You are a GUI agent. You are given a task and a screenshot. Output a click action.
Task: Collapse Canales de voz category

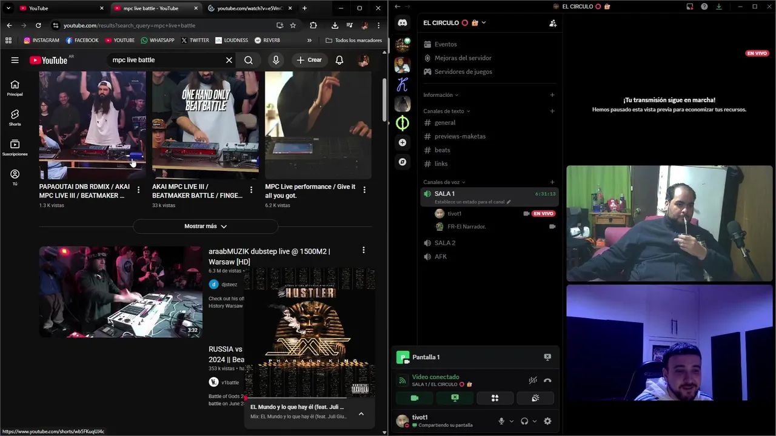click(444, 182)
